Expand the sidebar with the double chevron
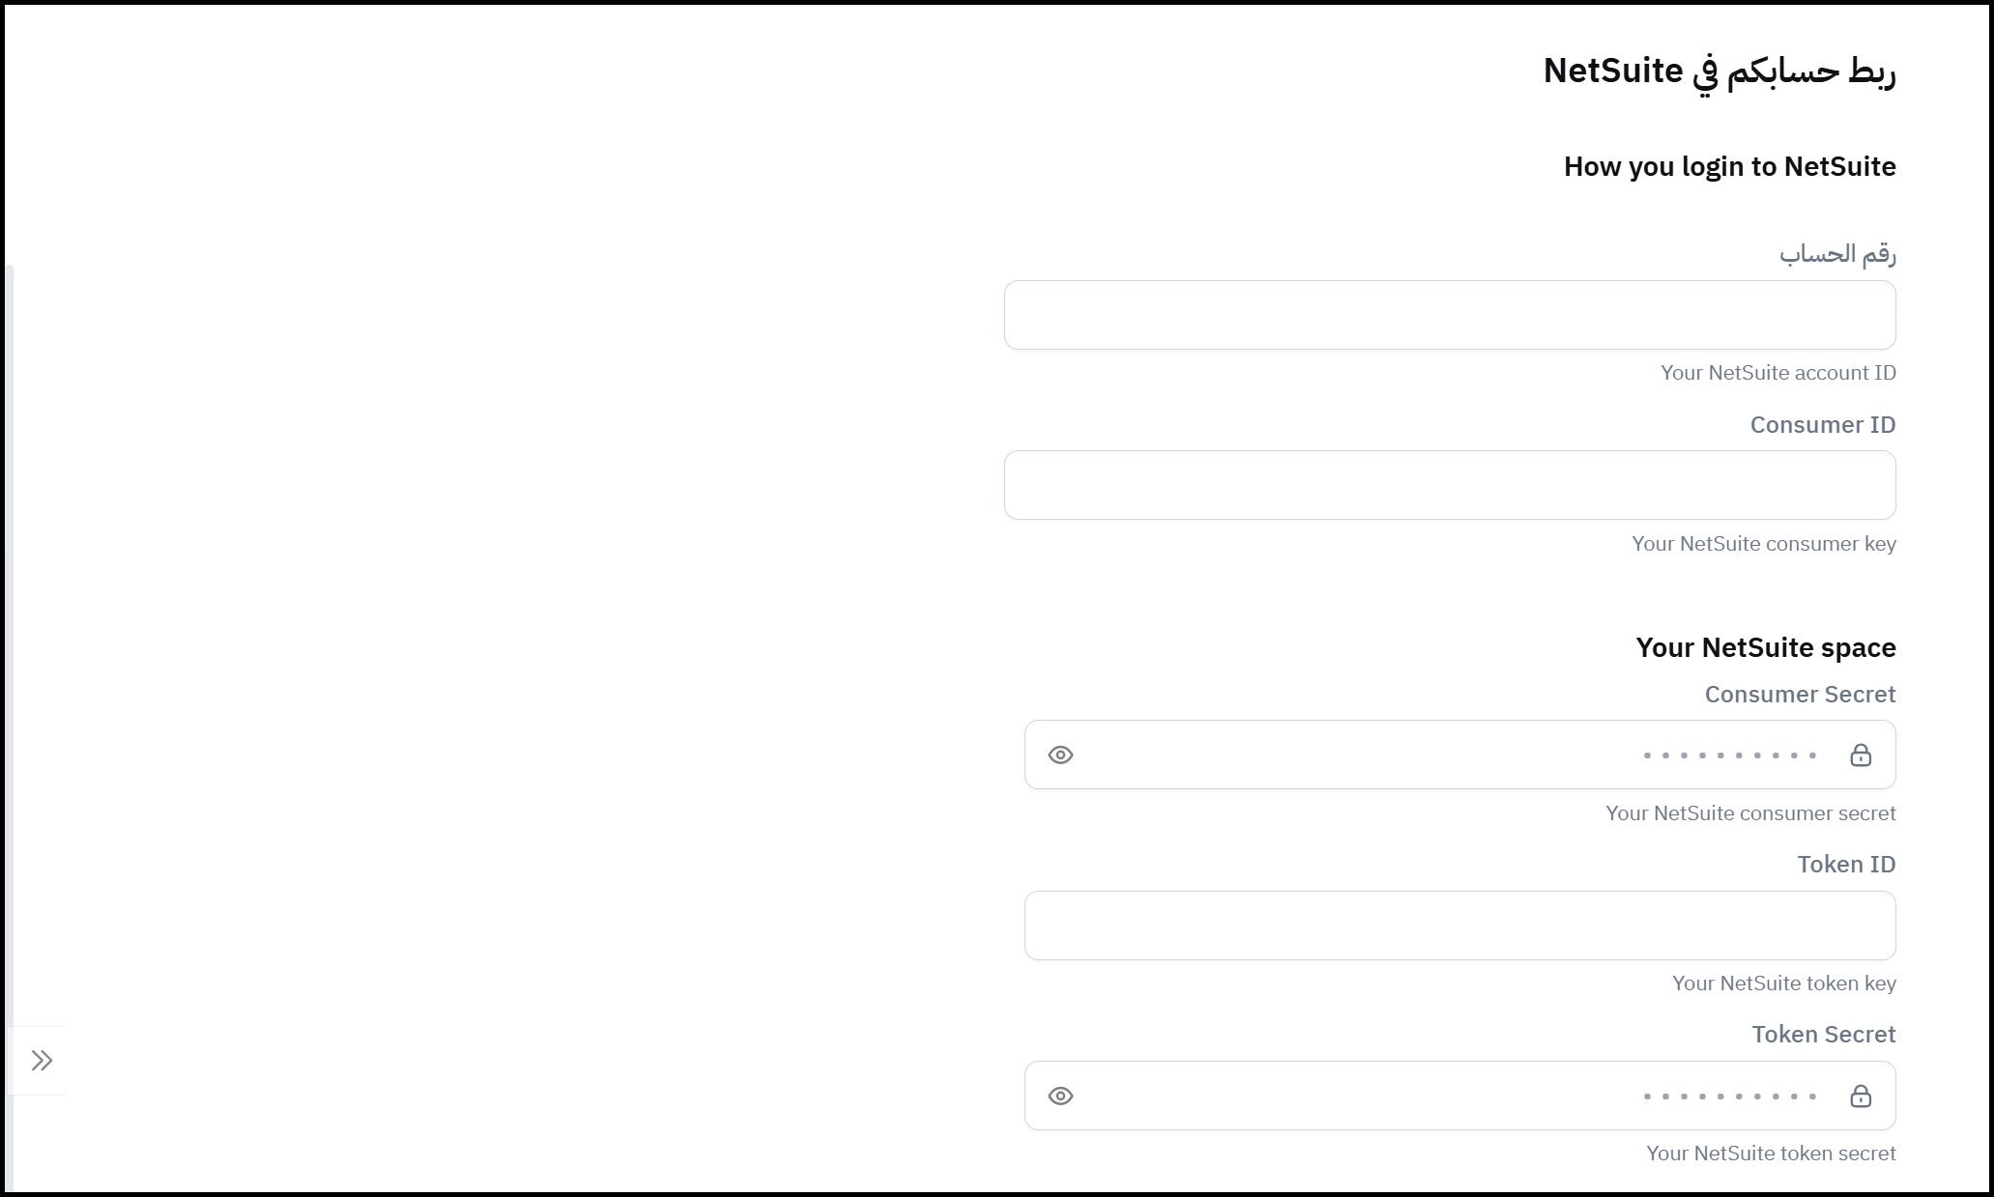 [41, 1061]
